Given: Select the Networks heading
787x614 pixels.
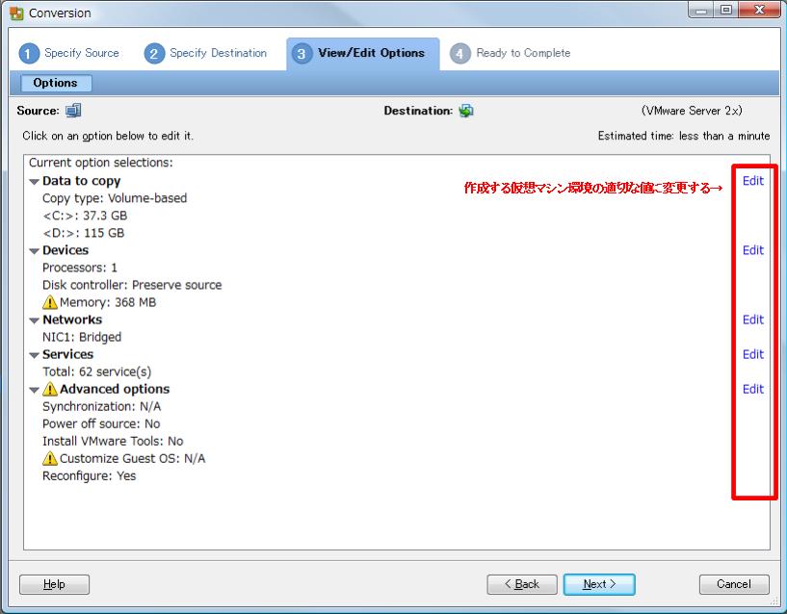Looking at the screenshot, I should pyautogui.click(x=72, y=320).
